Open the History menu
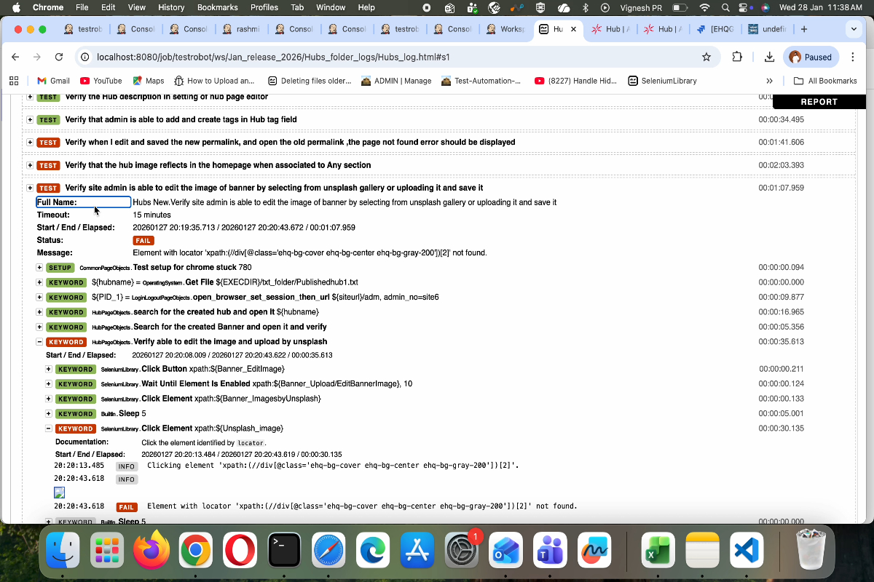 point(171,7)
